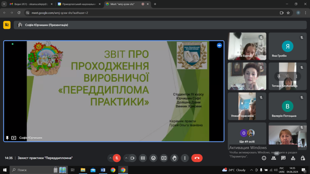
Task: Expand audio settings arrow beside microphone
Action: [110, 158]
